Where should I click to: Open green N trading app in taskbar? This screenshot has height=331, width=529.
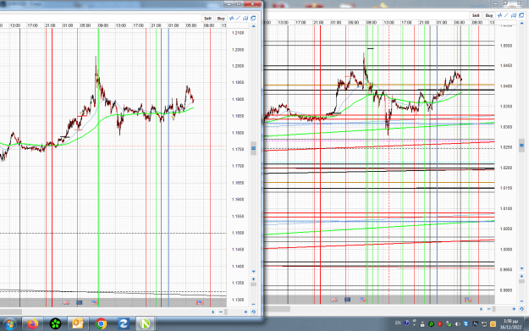click(145, 324)
